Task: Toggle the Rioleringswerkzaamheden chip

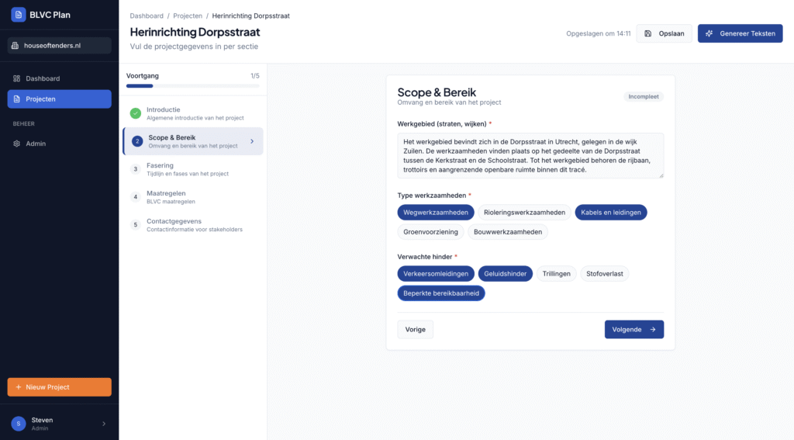Action: point(524,212)
